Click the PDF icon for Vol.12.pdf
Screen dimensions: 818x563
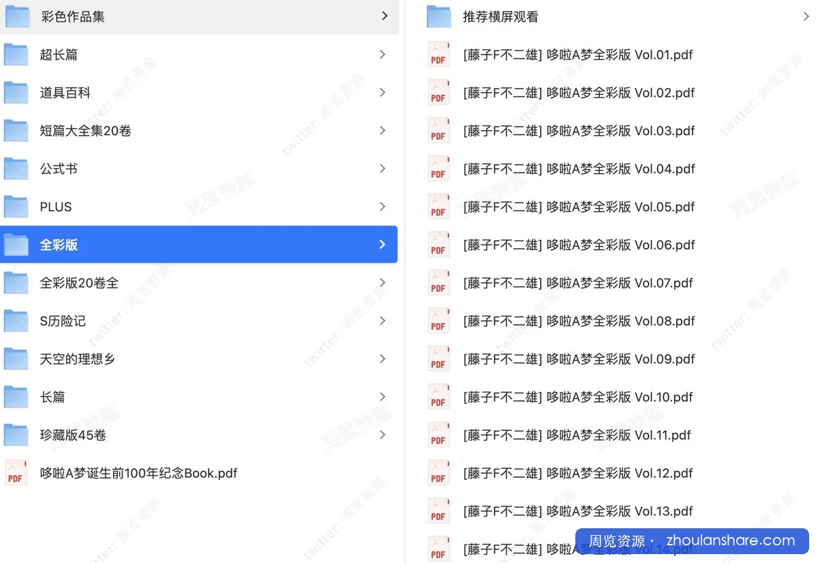click(438, 473)
